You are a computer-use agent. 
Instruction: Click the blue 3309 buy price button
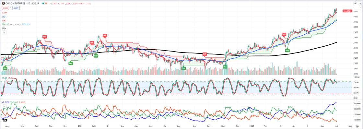click(x=16, y=8)
